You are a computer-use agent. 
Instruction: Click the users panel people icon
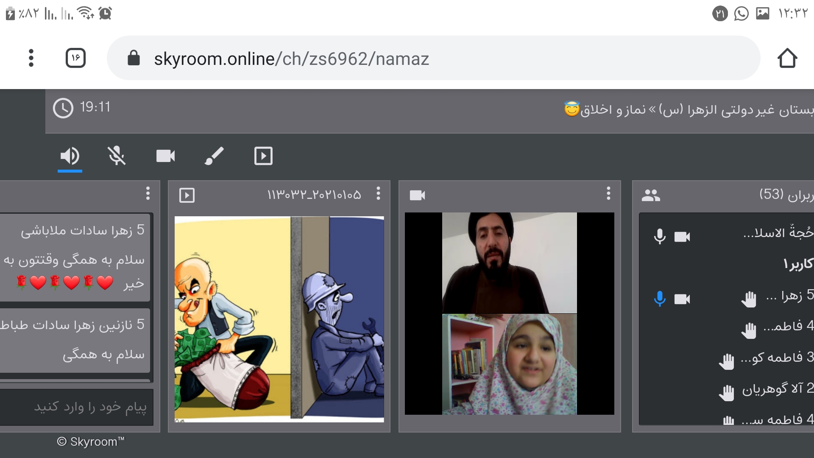651,195
